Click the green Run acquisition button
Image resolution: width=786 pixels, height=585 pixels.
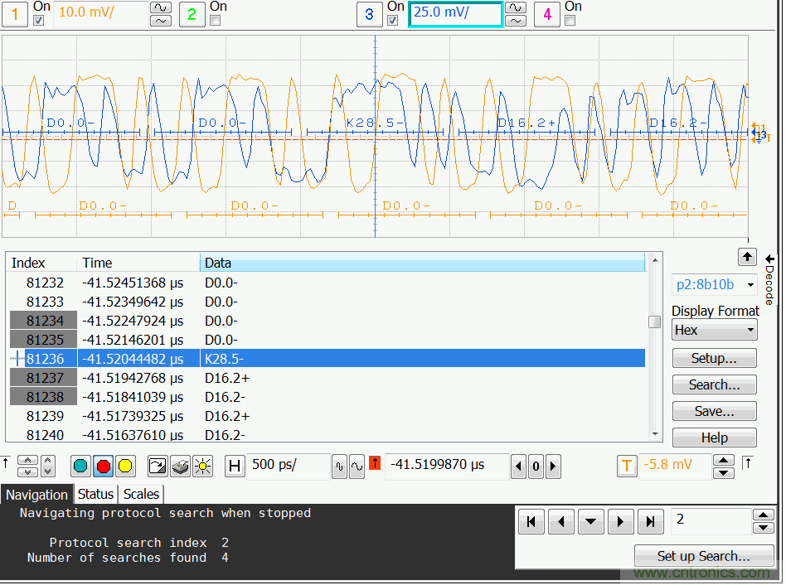[x=81, y=467]
